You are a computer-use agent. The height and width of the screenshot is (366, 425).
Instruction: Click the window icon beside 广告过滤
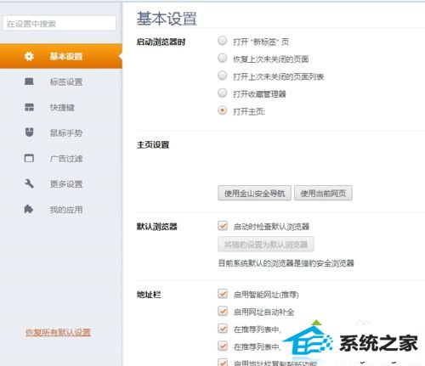pyautogui.click(x=29, y=158)
